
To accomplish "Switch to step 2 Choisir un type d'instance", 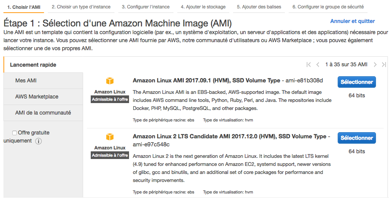I will [x=81, y=7].
